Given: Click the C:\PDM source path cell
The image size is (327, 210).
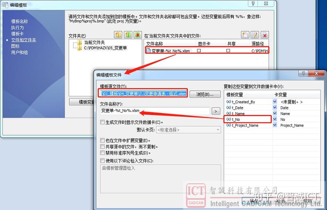Looking at the screenshot, I should pyautogui.click(x=260, y=51).
